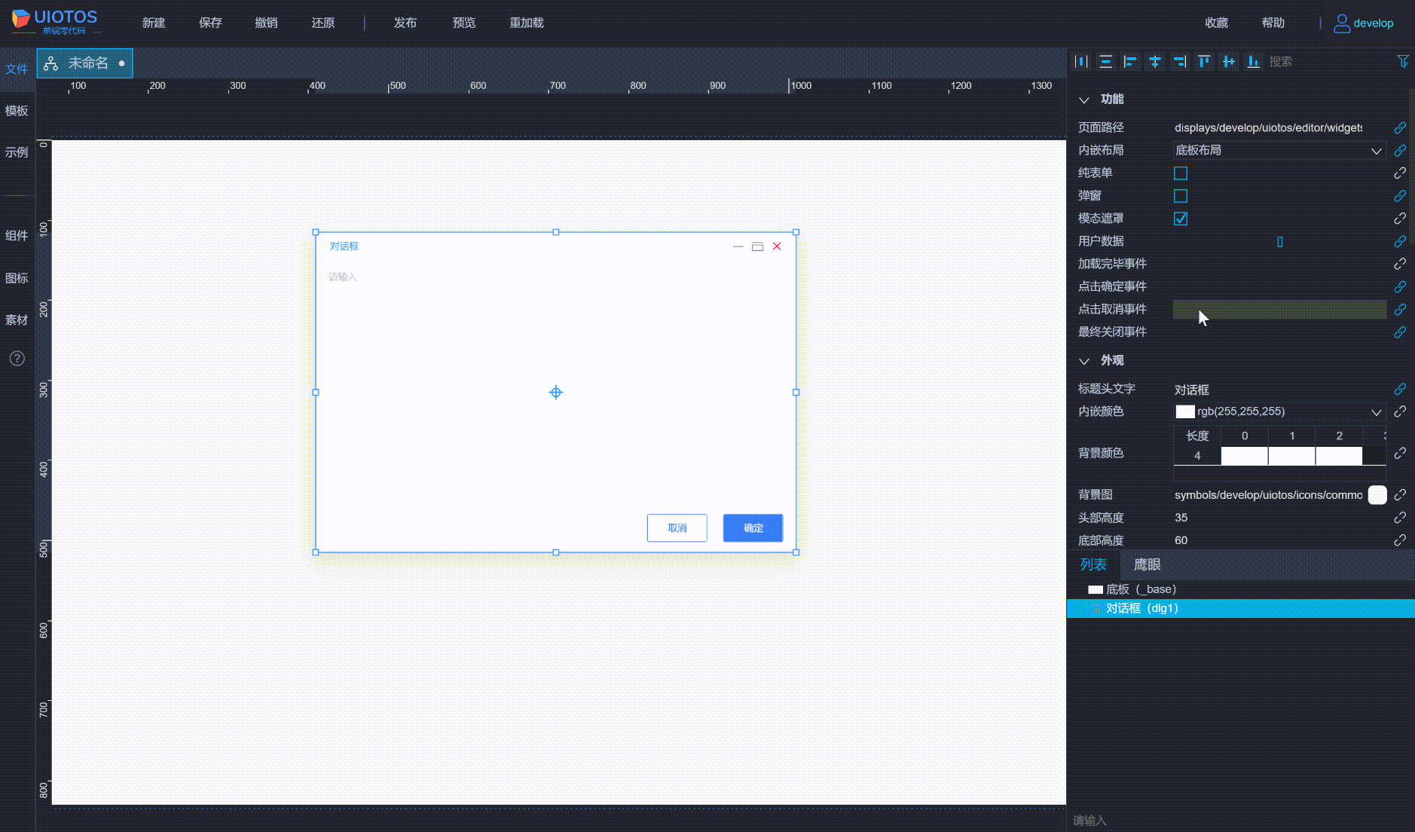Click the link icon beside 标题头文字
Viewport: 1415px width, 832px height.
coord(1400,389)
